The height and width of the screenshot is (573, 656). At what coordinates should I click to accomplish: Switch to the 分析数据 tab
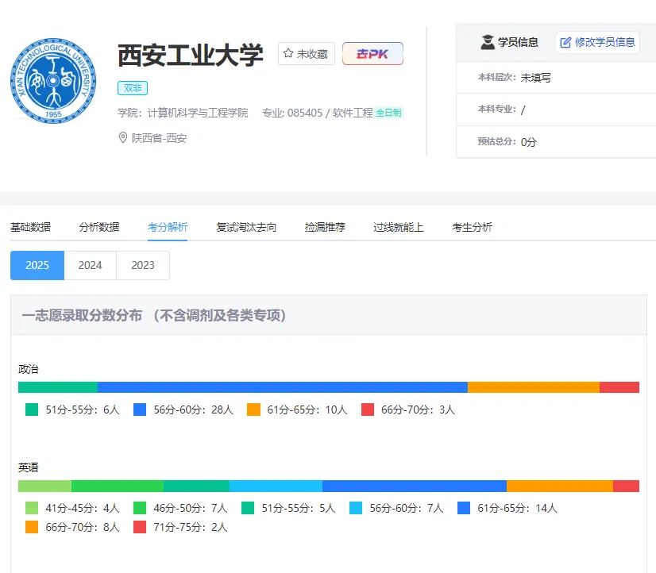[x=99, y=227]
